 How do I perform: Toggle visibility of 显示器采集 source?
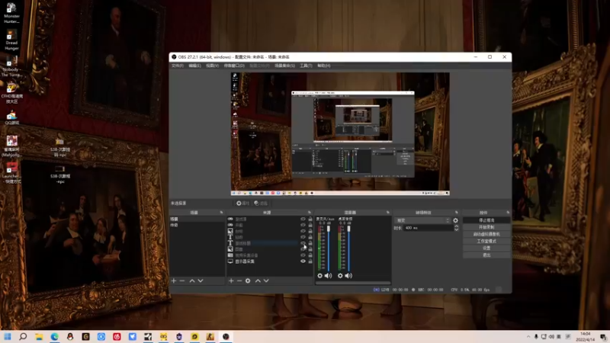tap(303, 261)
